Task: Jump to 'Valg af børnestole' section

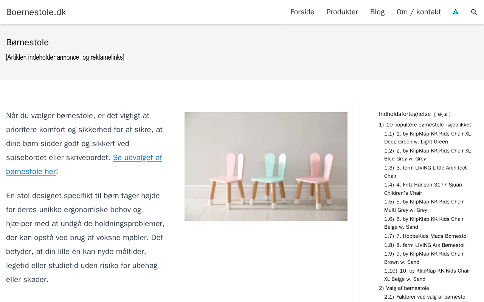Action: pos(404,288)
